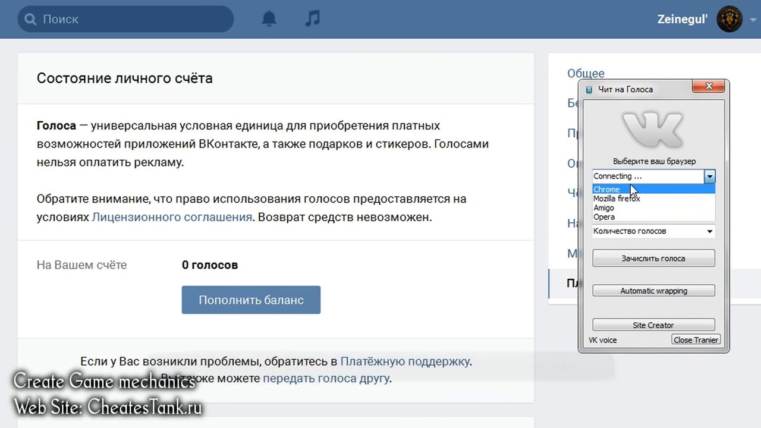
Task: Select Mozilla firefox from the browser list
Action: pyautogui.click(x=653, y=199)
